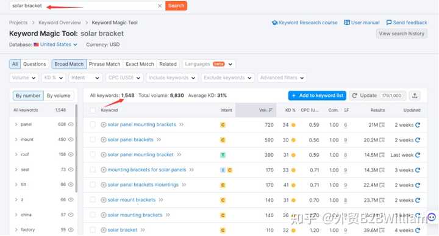The height and width of the screenshot is (236, 439).
Task: Click the Update button
Action: coord(378,96)
